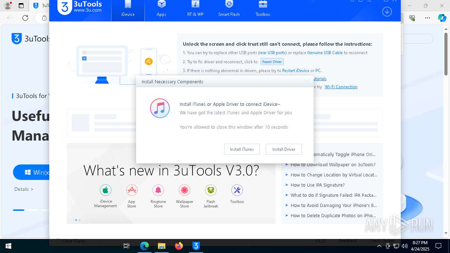Click Install Driver button
The height and width of the screenshot is (253, 450).
coord(284,149)
